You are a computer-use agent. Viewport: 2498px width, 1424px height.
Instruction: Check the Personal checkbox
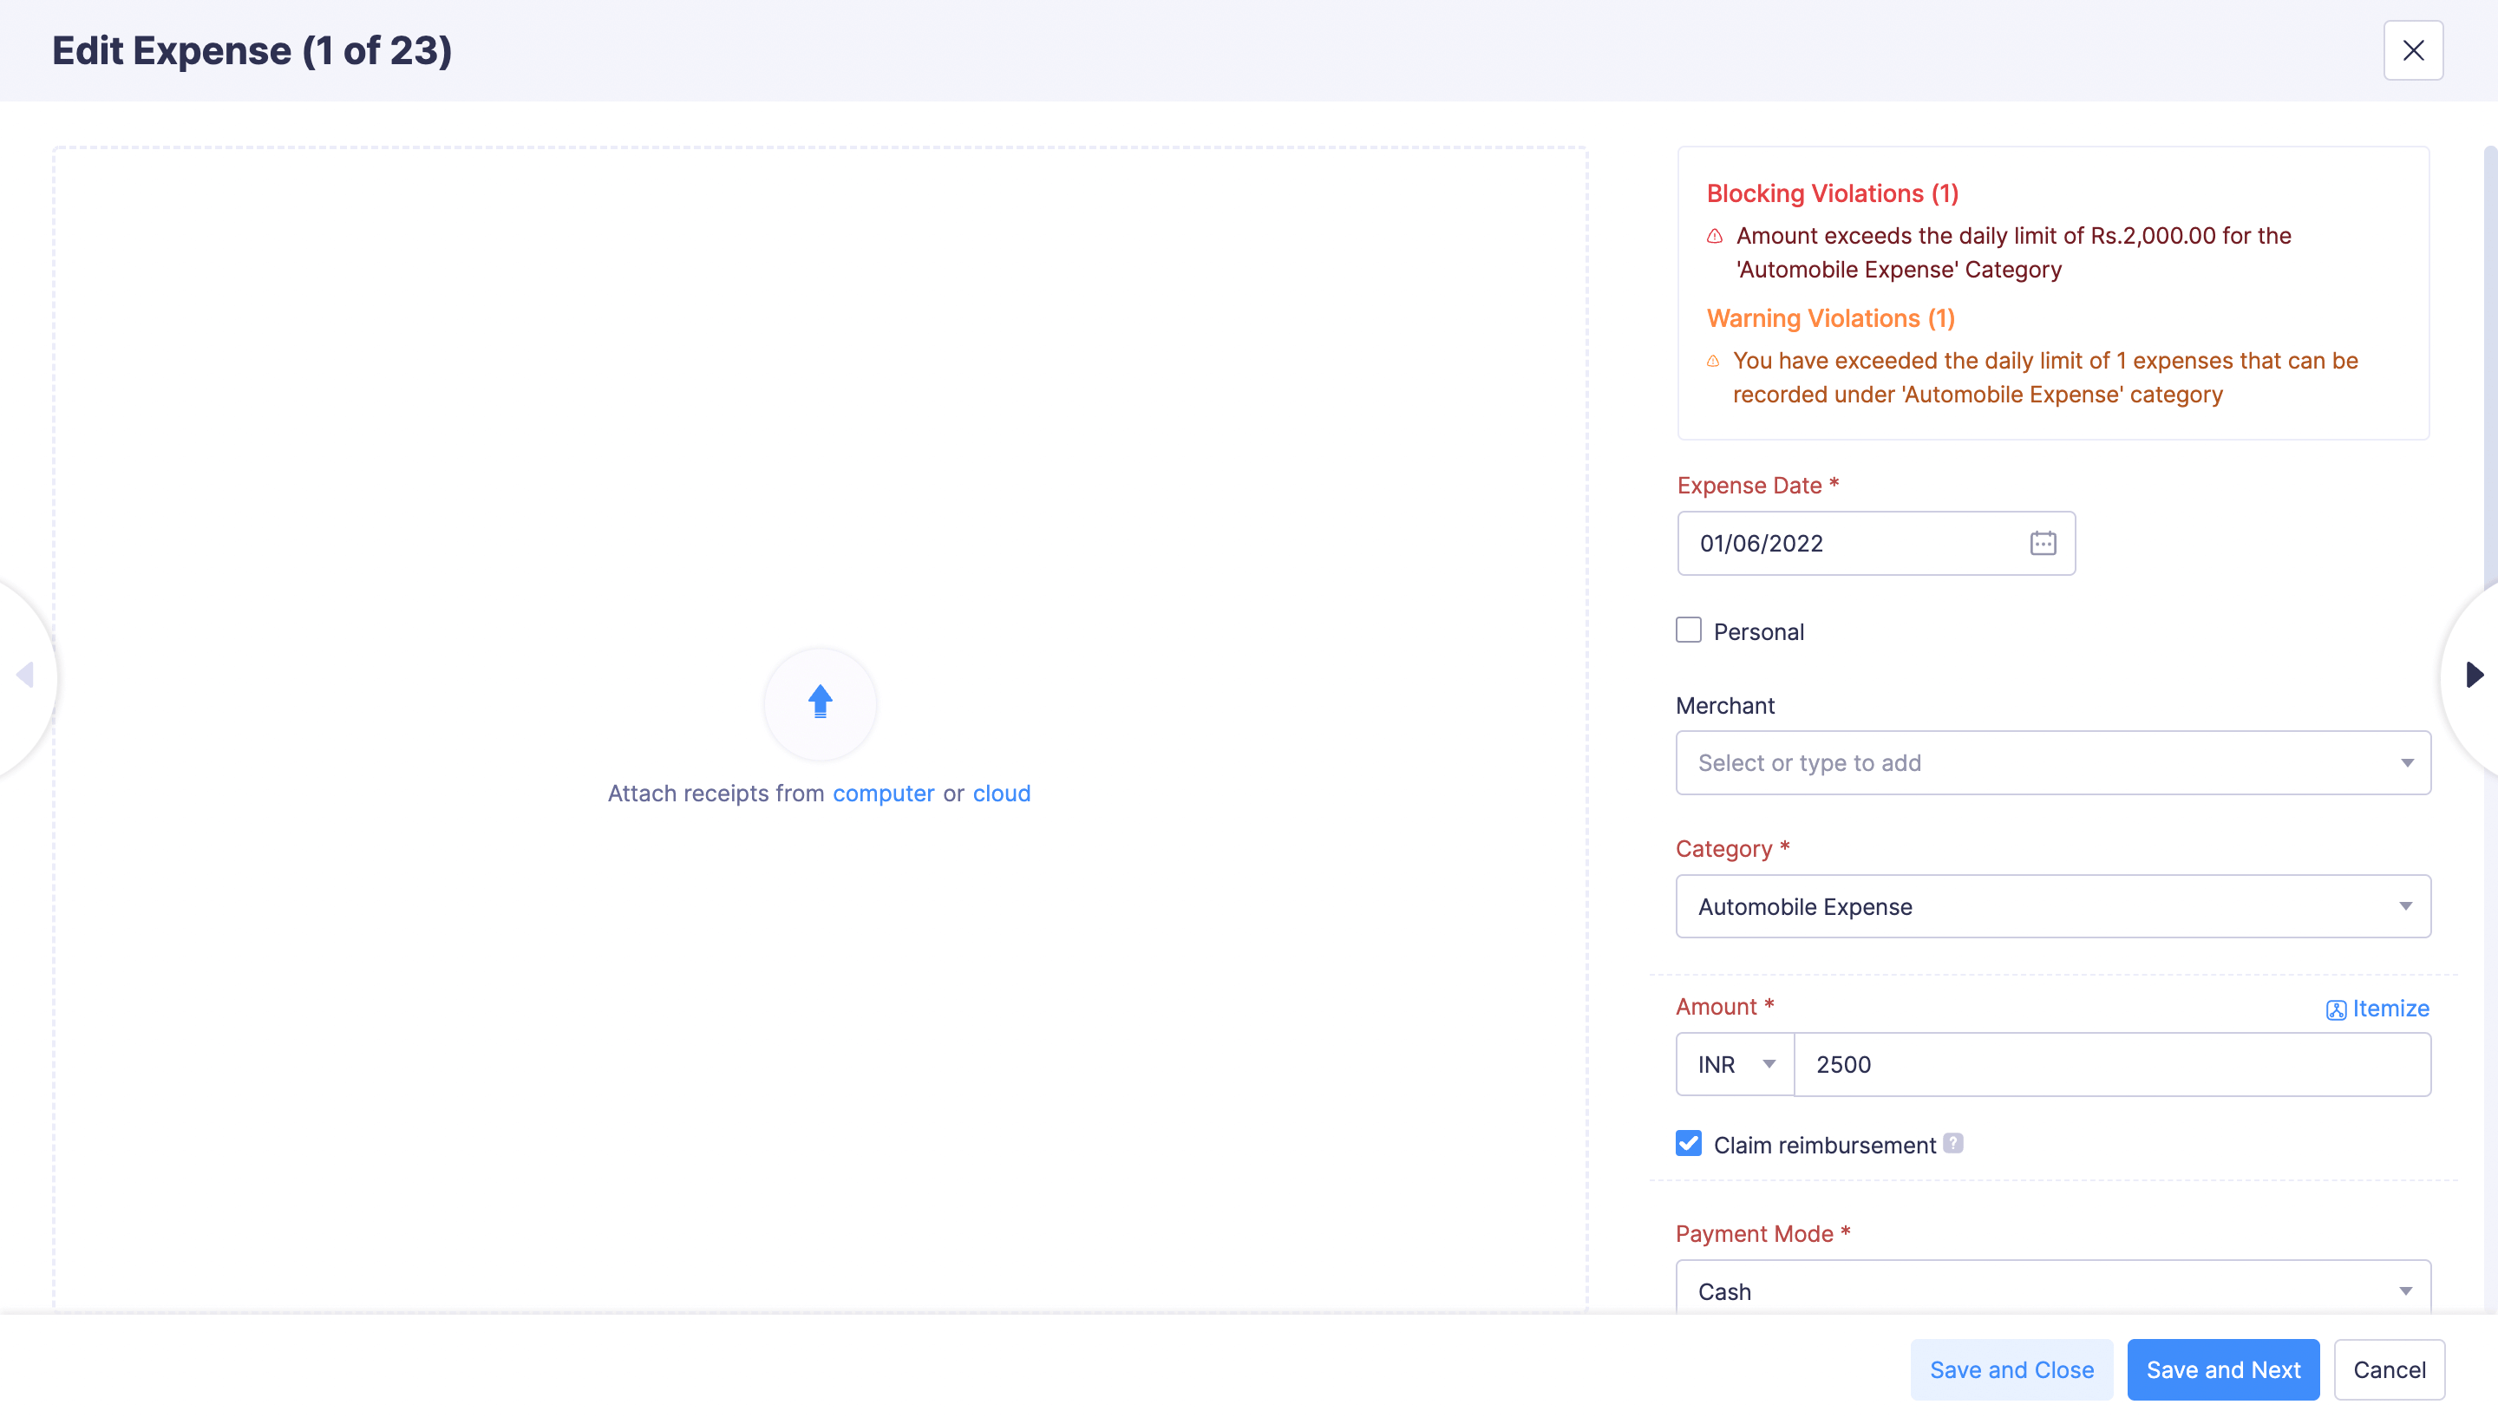click(1688, 630)
